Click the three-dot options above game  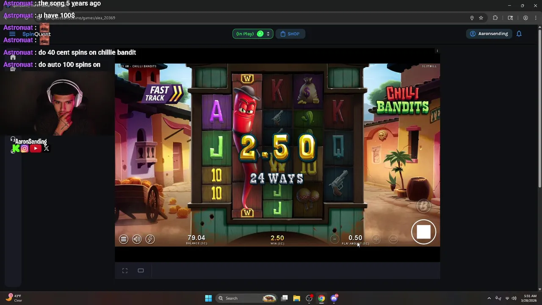pyautogui.click(x=437, y=51)
